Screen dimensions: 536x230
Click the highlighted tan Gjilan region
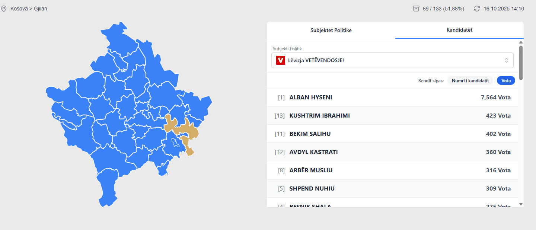coord(187,130)
